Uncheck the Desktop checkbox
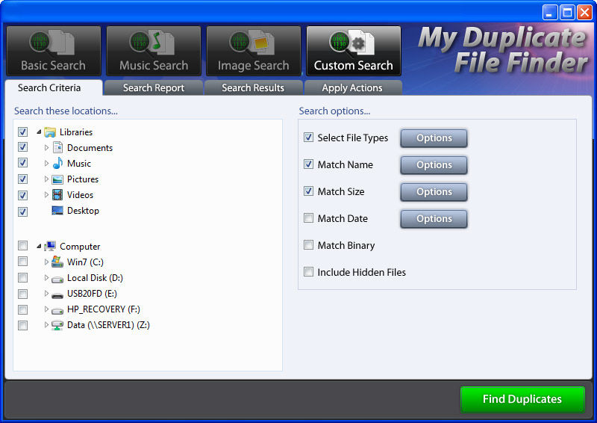 point(23,211)
